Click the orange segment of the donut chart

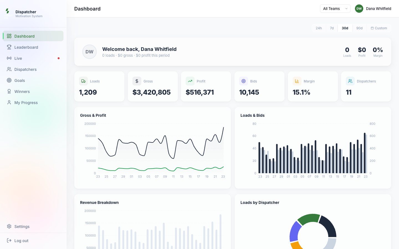tap(297, 245)
